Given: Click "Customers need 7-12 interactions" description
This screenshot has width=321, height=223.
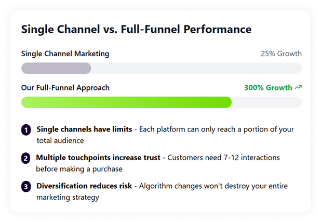Looking at the screenshot, I should coord(223,158).
